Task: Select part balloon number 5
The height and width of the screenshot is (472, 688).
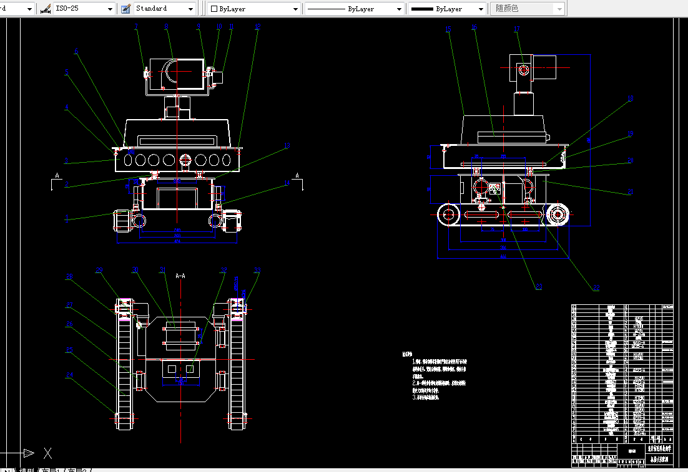Action: pos(67,72)
